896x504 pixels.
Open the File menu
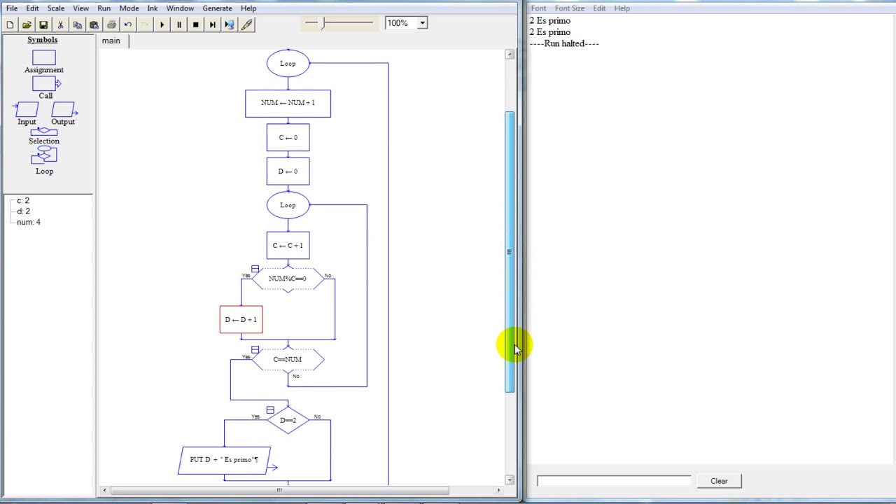point(12,8)
